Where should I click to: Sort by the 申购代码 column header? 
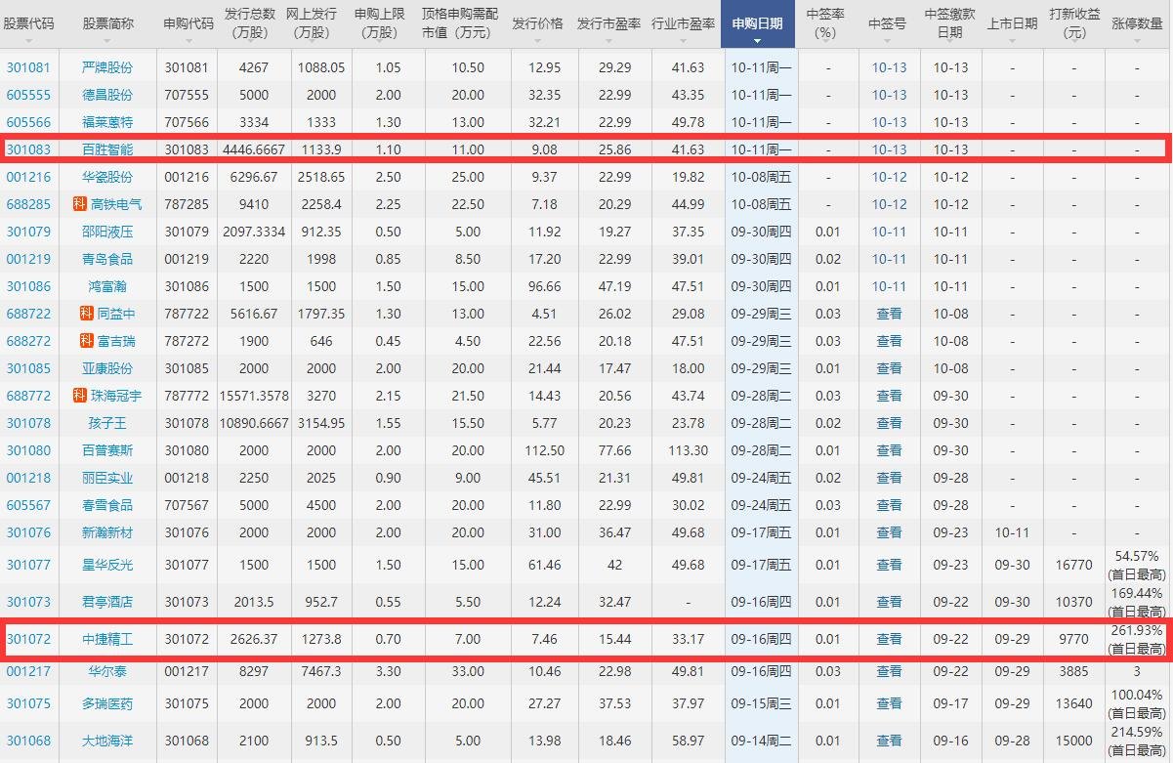pyautogui.click(x=188, y=23)
